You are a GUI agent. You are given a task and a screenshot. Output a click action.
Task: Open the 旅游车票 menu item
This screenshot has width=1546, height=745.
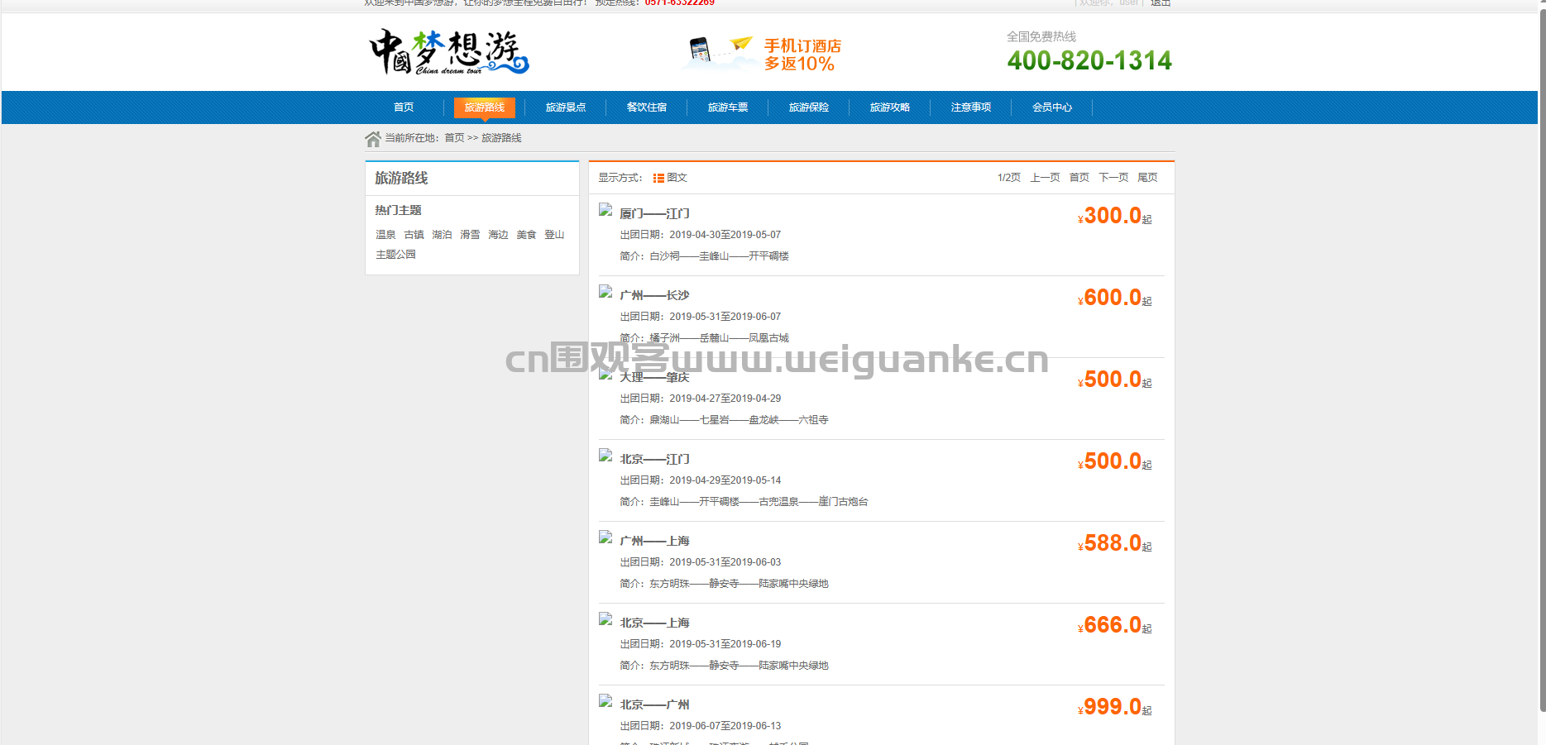pyautogui.click(x=728, y=107)
